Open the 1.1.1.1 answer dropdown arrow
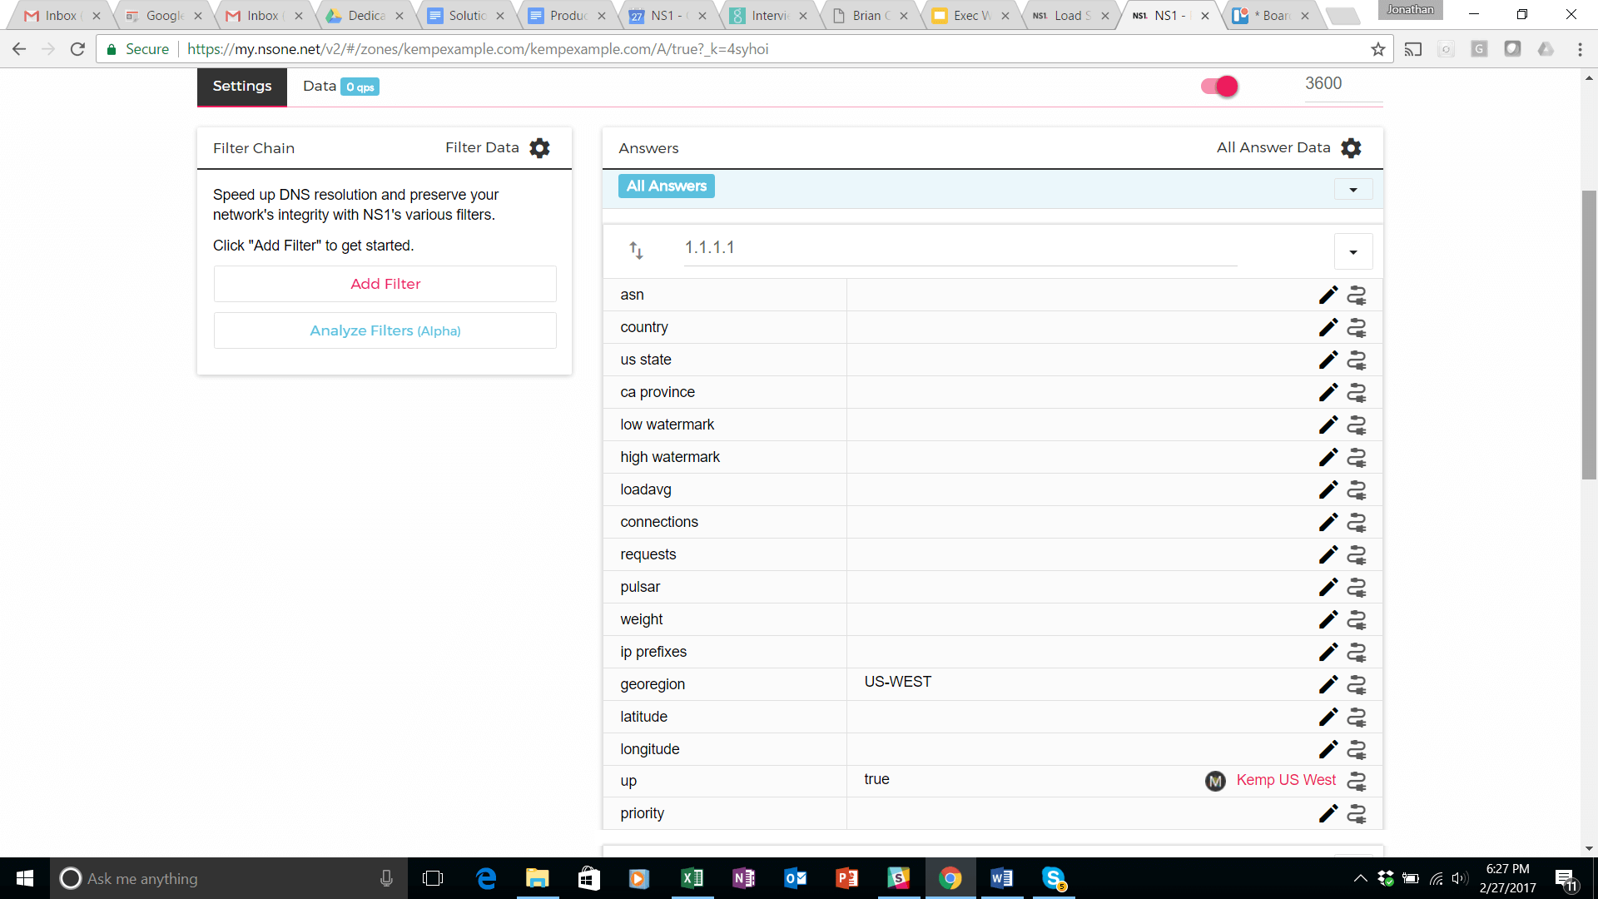 click(1353, 252)
